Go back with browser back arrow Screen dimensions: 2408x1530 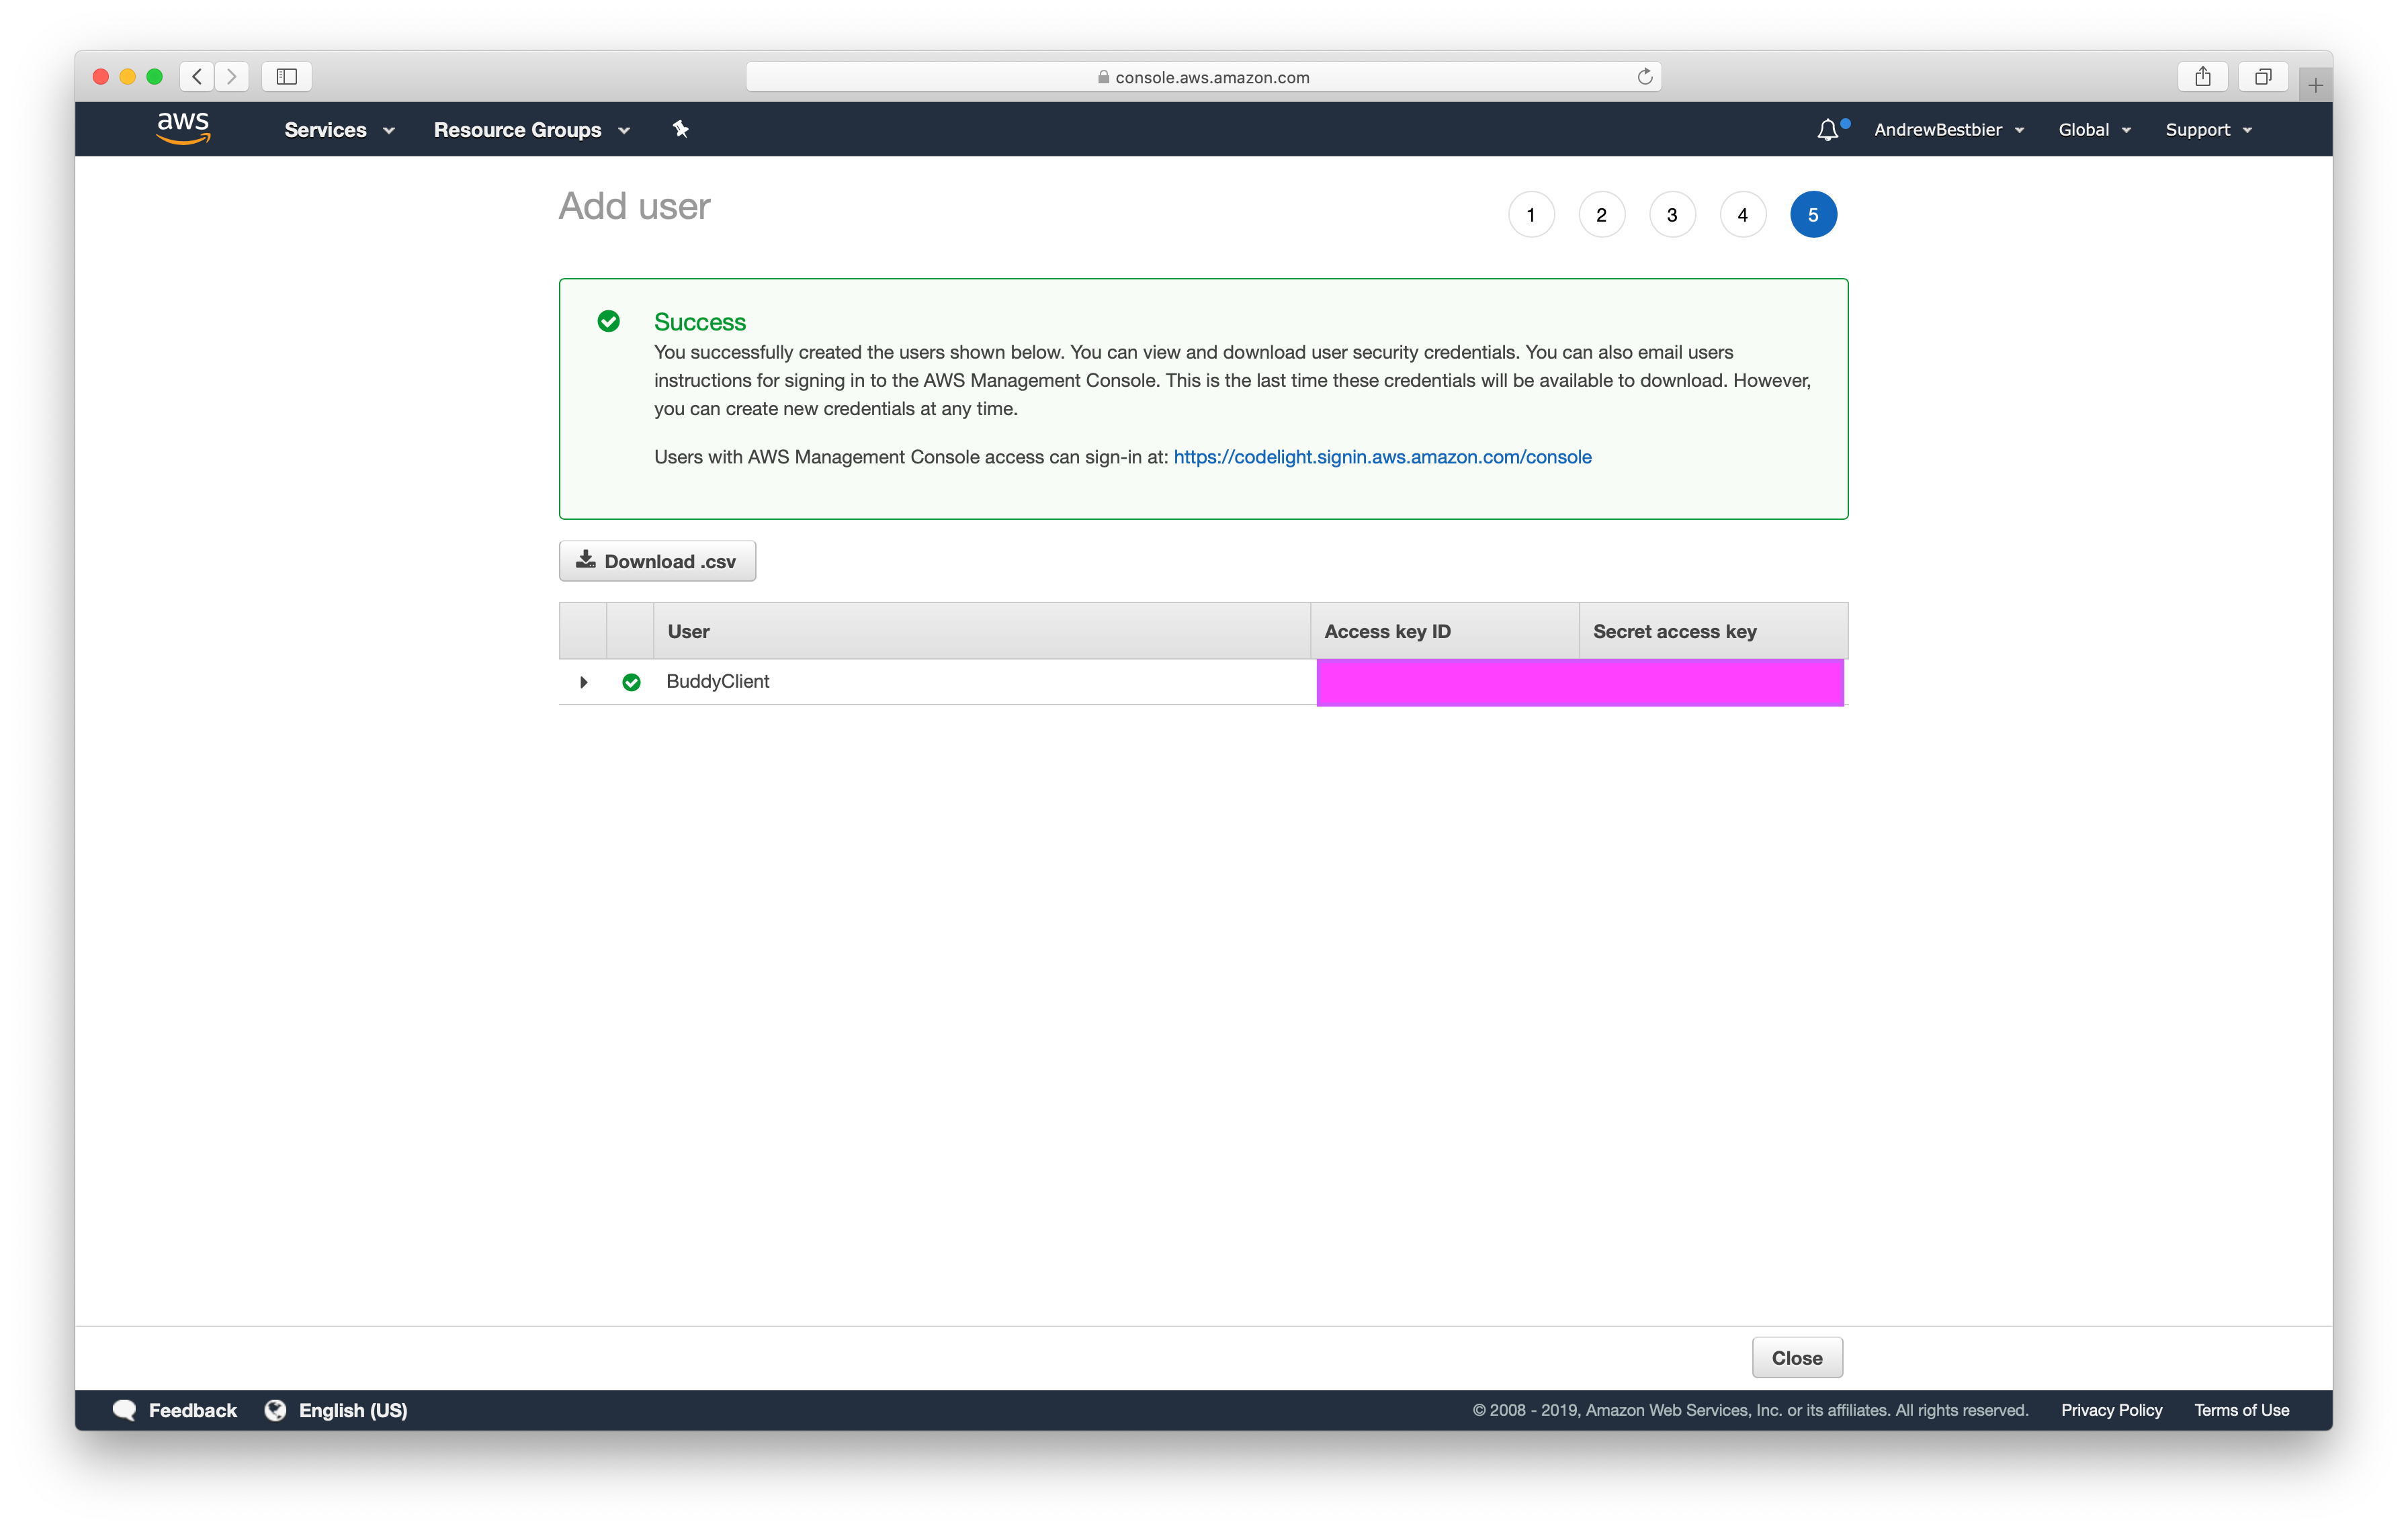pyautogui.click(x=197, y=77)
